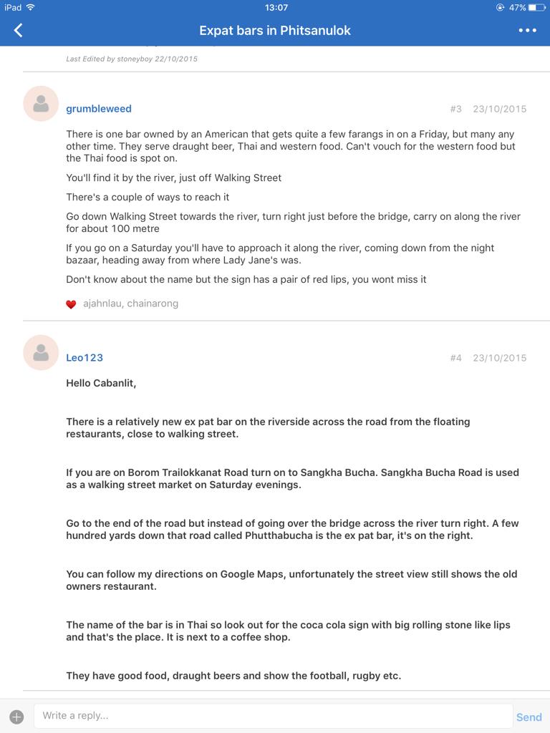Viewport: 550px width, 733px height.
Task: Click the plus attachment icon
Action: [x=16, y=717]
